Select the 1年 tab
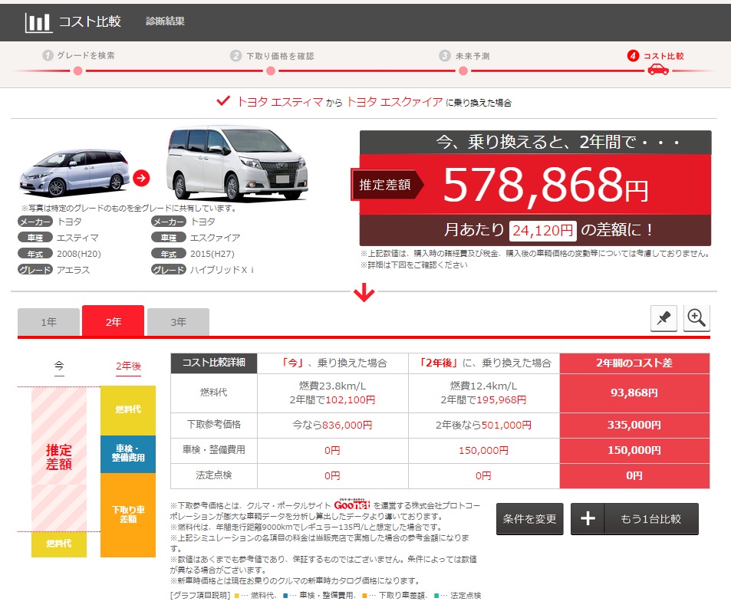This screenshot has width=731, height=608. [x=48, y=322]
